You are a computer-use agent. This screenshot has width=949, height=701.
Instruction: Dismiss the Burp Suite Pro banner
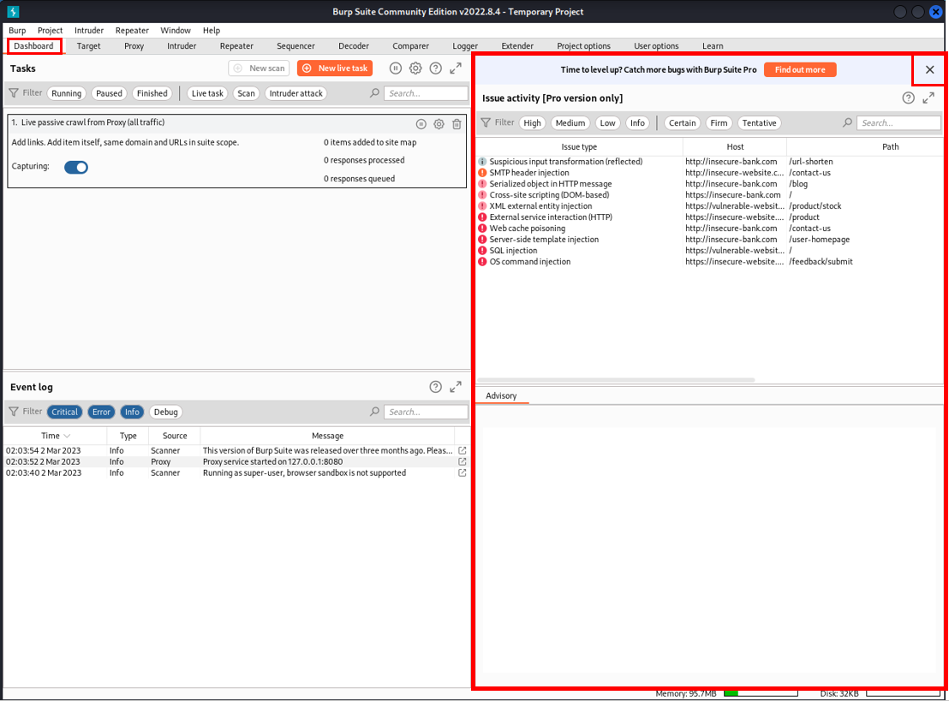click(x=929, y=69)
